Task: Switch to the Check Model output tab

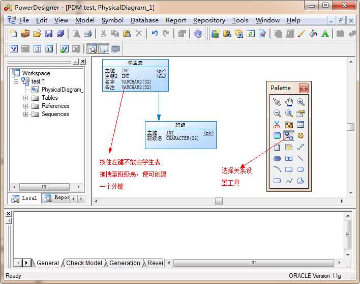Action: 84,263
